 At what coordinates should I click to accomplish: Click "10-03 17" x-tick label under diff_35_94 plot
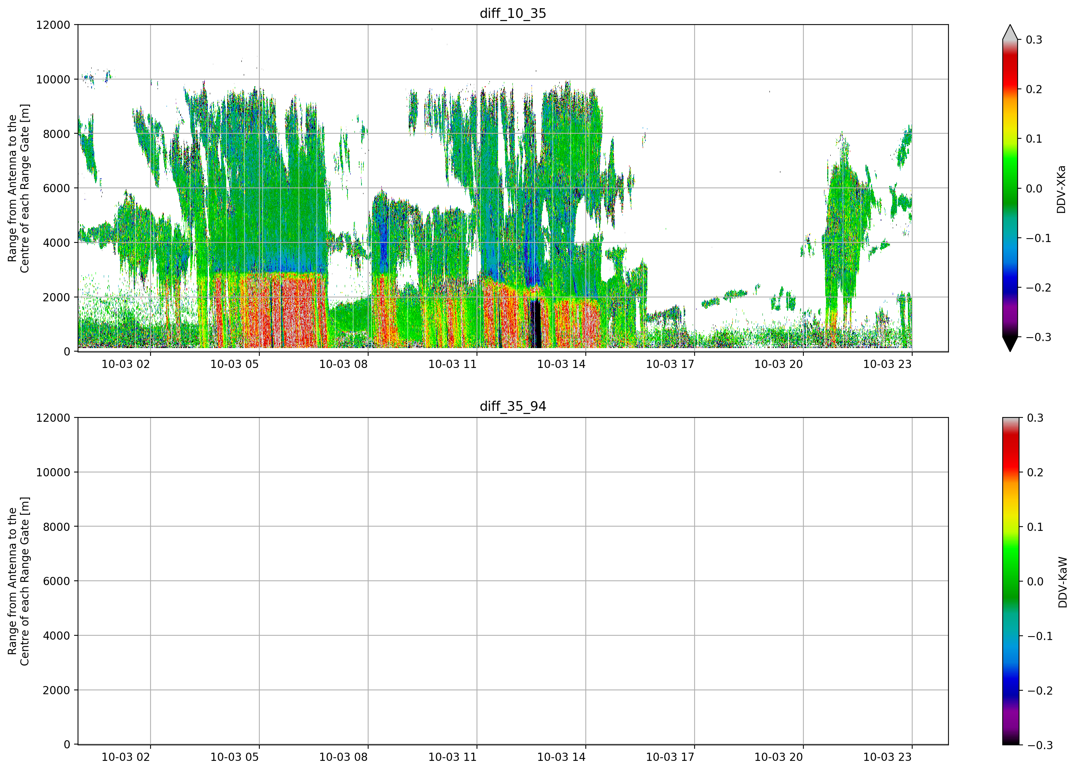point(670,757)
